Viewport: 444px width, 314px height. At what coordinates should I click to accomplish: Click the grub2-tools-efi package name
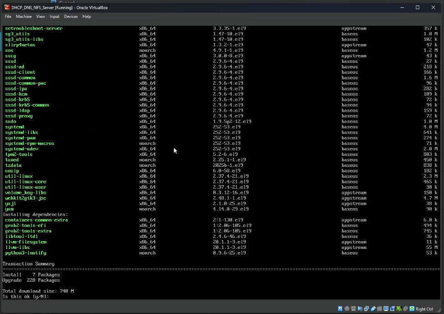point(26,226)
